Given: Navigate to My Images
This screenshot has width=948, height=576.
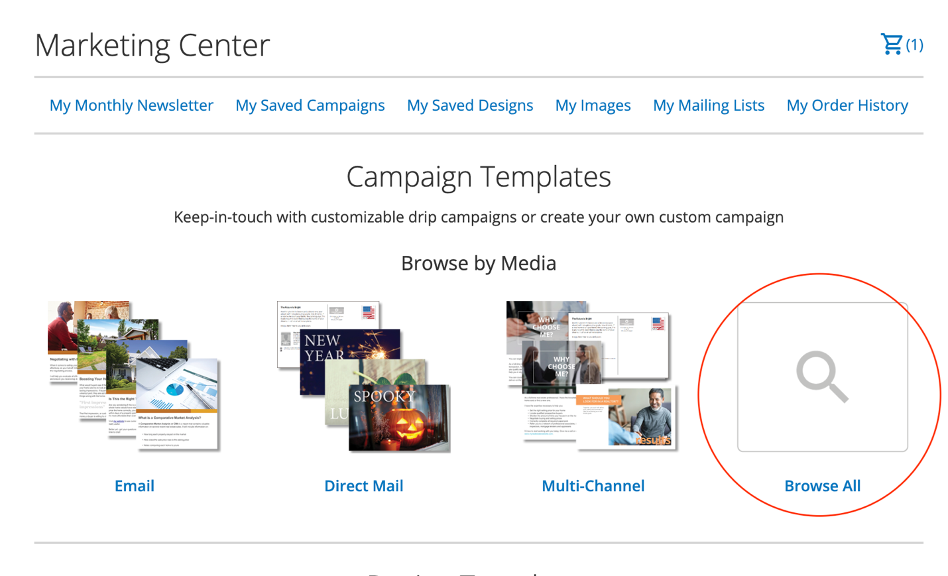Looking at the screenshot, I should coord(593,105).
